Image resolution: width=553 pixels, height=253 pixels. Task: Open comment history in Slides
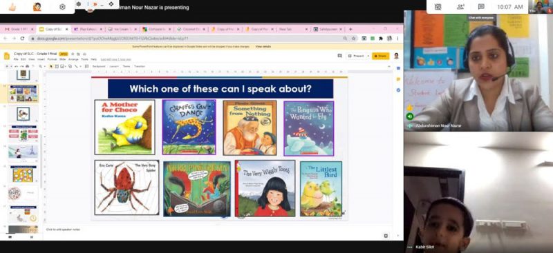coord(339,56)
